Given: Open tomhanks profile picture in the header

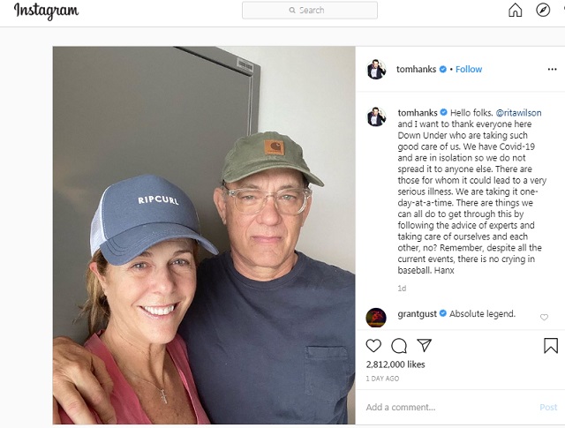Looking at the screenshot, I should click(376, 70).
